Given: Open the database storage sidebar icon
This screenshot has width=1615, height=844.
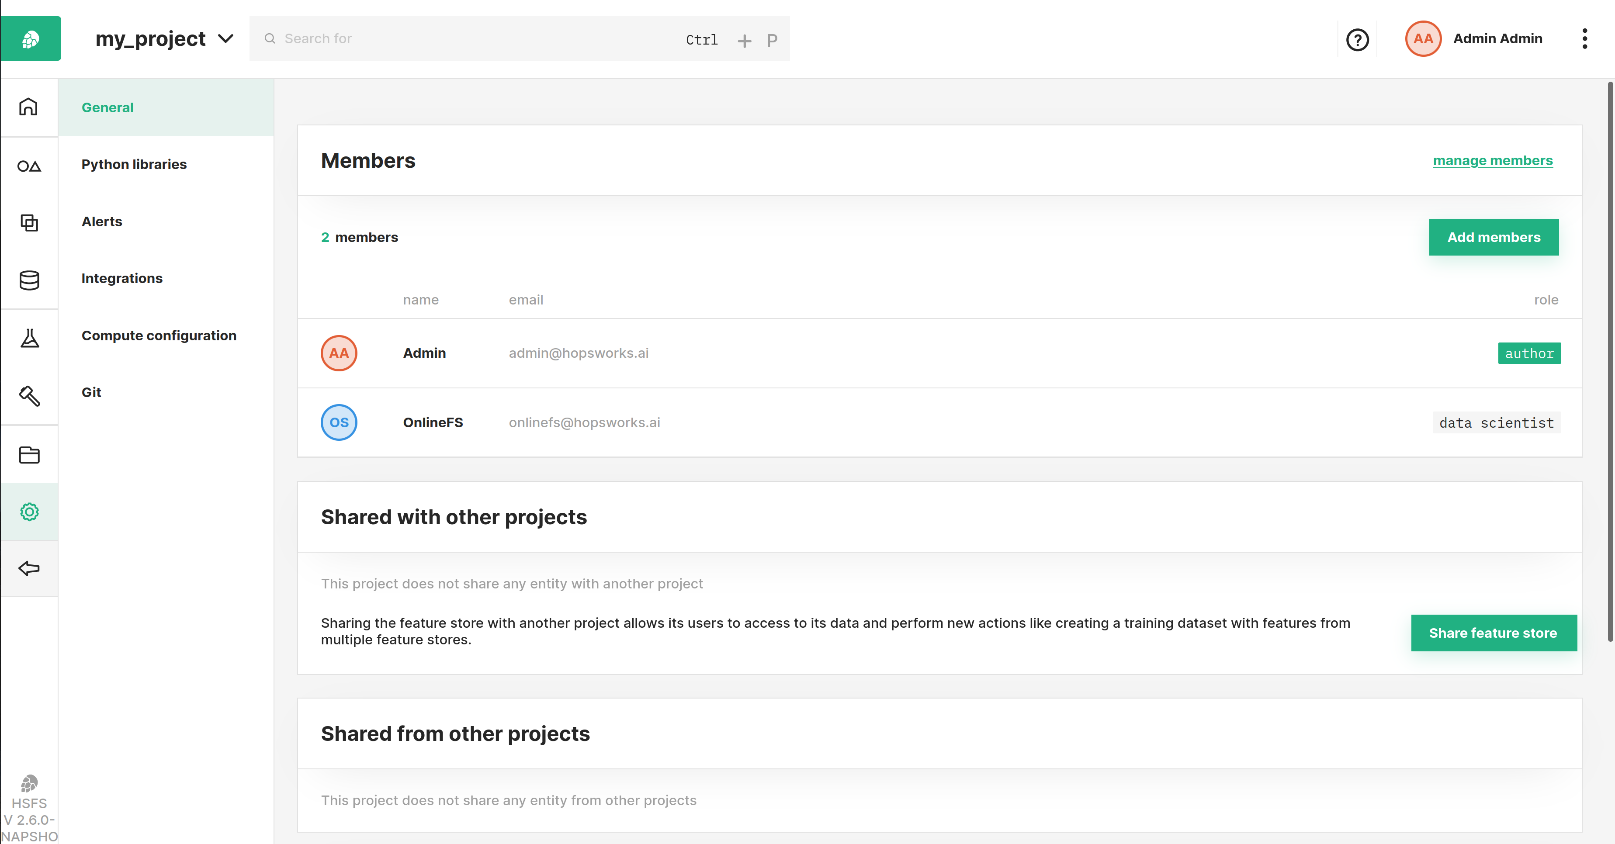Looking at the screenshot, I should tap(29, 280).
